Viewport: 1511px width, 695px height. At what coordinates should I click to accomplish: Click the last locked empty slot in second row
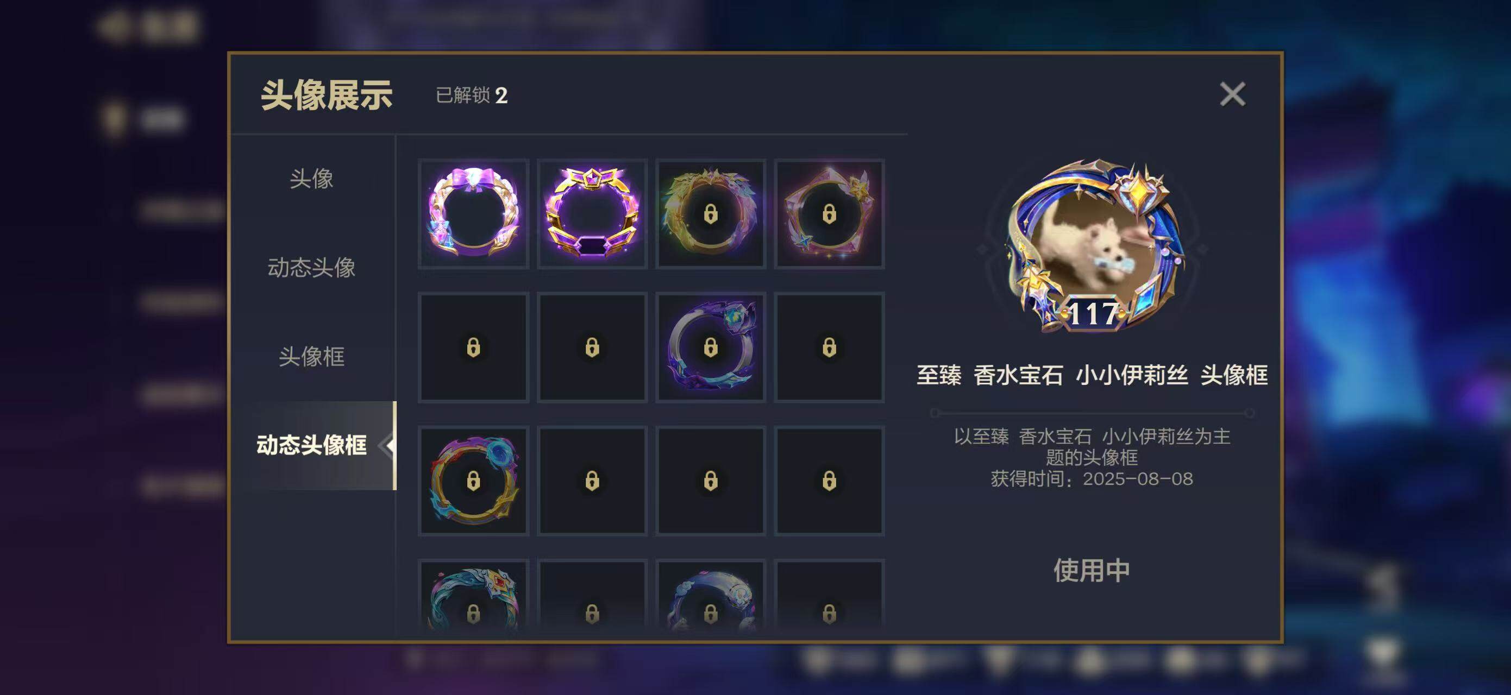(x=829, y=347)
